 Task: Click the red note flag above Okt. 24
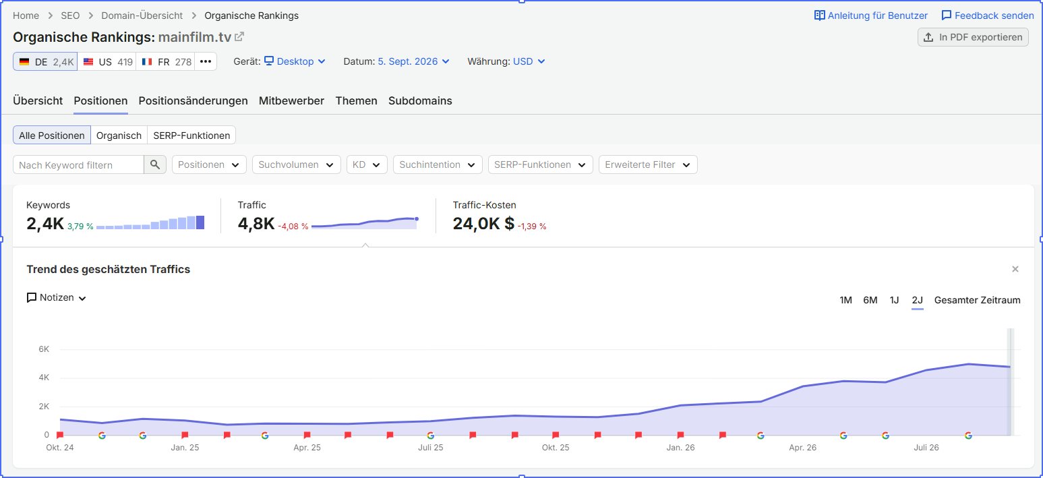point(60,436)
